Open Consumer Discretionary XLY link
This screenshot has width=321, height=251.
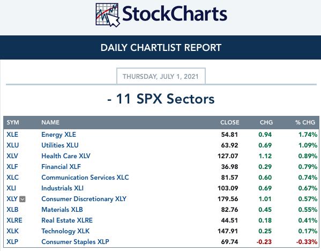click(84, 199)
